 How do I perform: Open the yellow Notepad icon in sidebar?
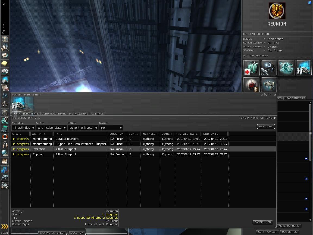[x=5, y=63]
